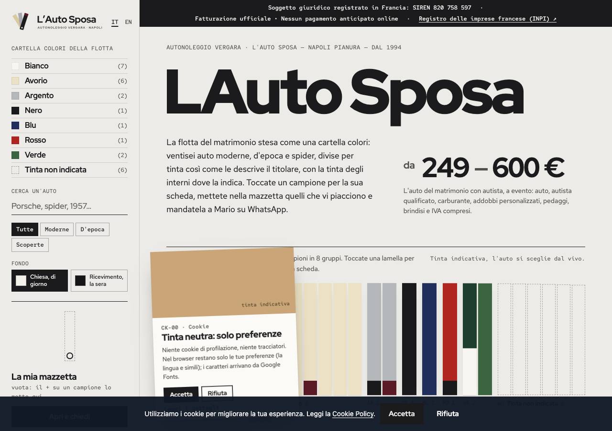Viewport: 612px width, 431px height.
Task: Filter to D'epoca cars
Action: (x=92, y=229)
